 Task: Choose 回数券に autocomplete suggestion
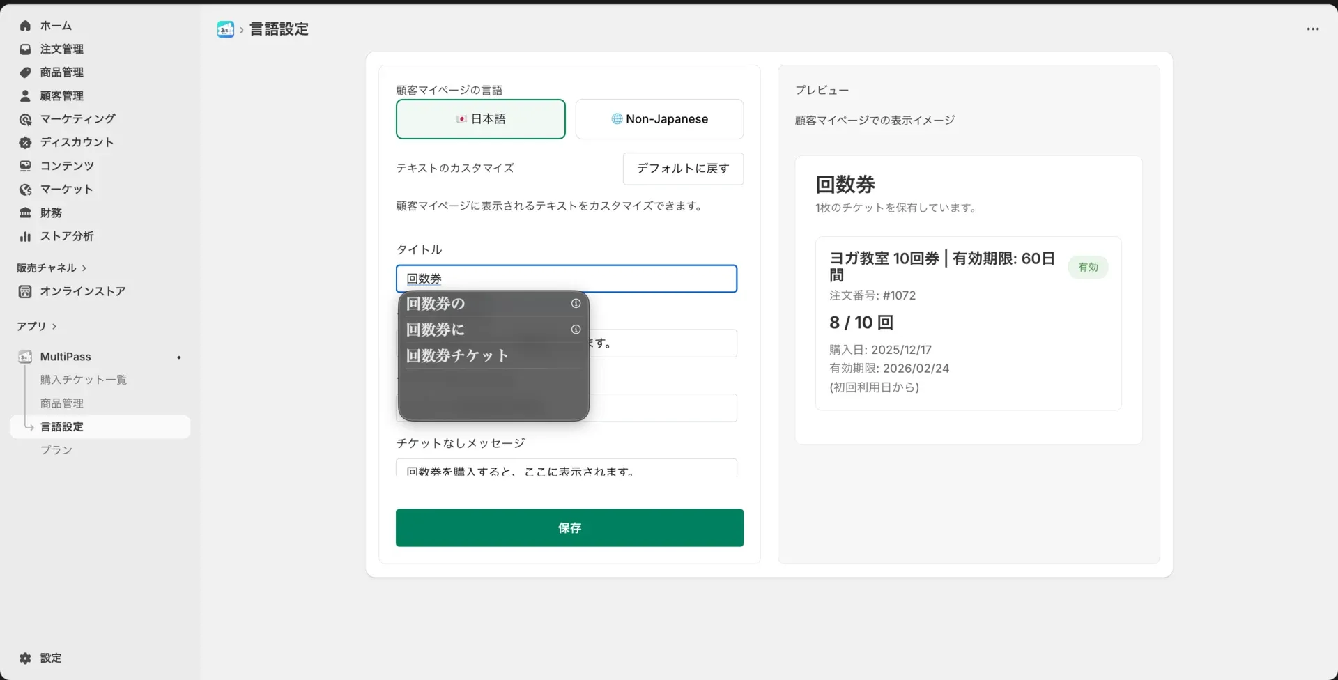coord(493,330)
